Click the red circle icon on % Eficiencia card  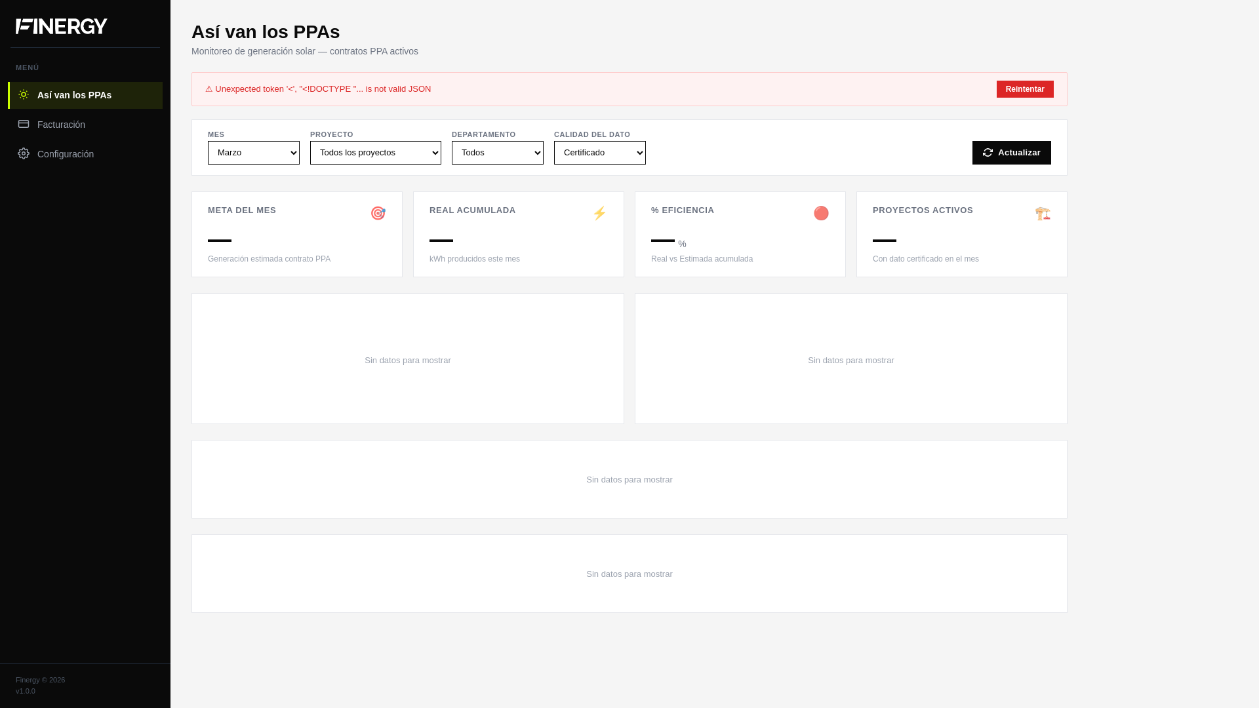point(822,213)
